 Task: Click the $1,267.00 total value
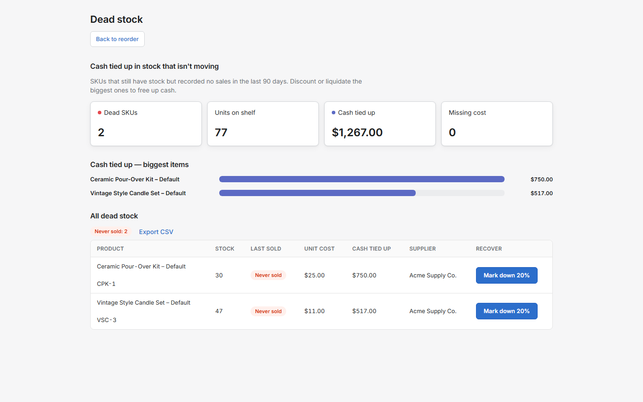(x=357, y=133)
